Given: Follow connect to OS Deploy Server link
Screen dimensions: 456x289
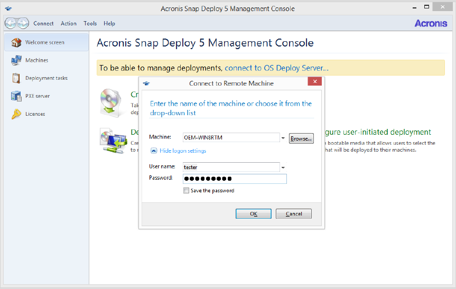Looking at the screenshot, I should pyautogui.click(x=276, y=68).
